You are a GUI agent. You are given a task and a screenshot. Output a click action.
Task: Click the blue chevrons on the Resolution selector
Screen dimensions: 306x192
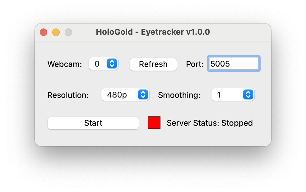tap(143, 95)
